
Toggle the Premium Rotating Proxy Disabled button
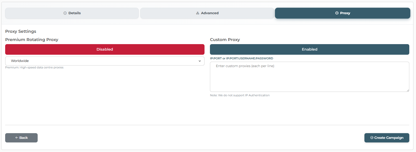[105, 49]
